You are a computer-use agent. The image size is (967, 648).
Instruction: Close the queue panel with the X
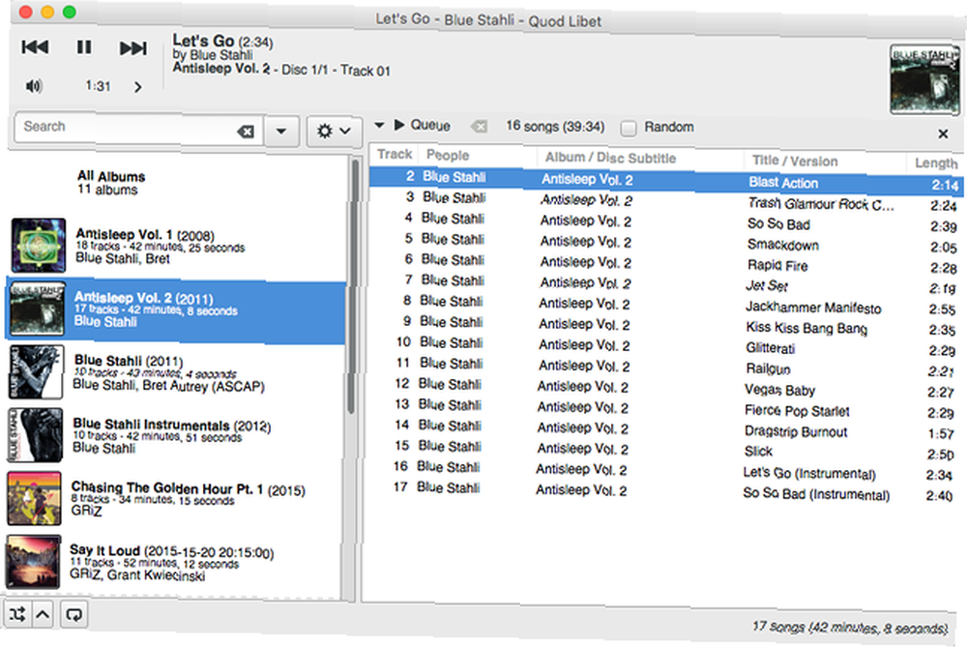pos(942,133)
